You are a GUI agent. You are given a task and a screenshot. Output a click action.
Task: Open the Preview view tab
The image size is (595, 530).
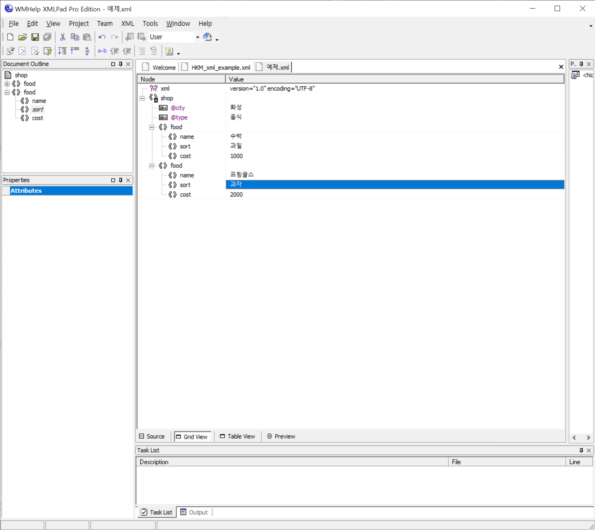coord(281,436)
